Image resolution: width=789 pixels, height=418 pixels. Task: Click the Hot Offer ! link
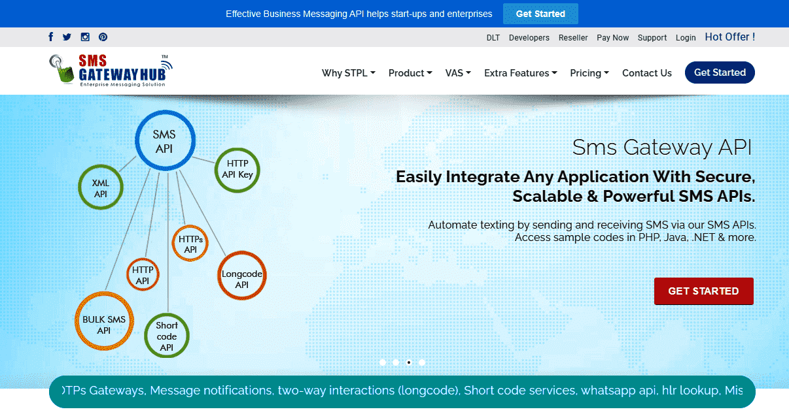(730, 37)
